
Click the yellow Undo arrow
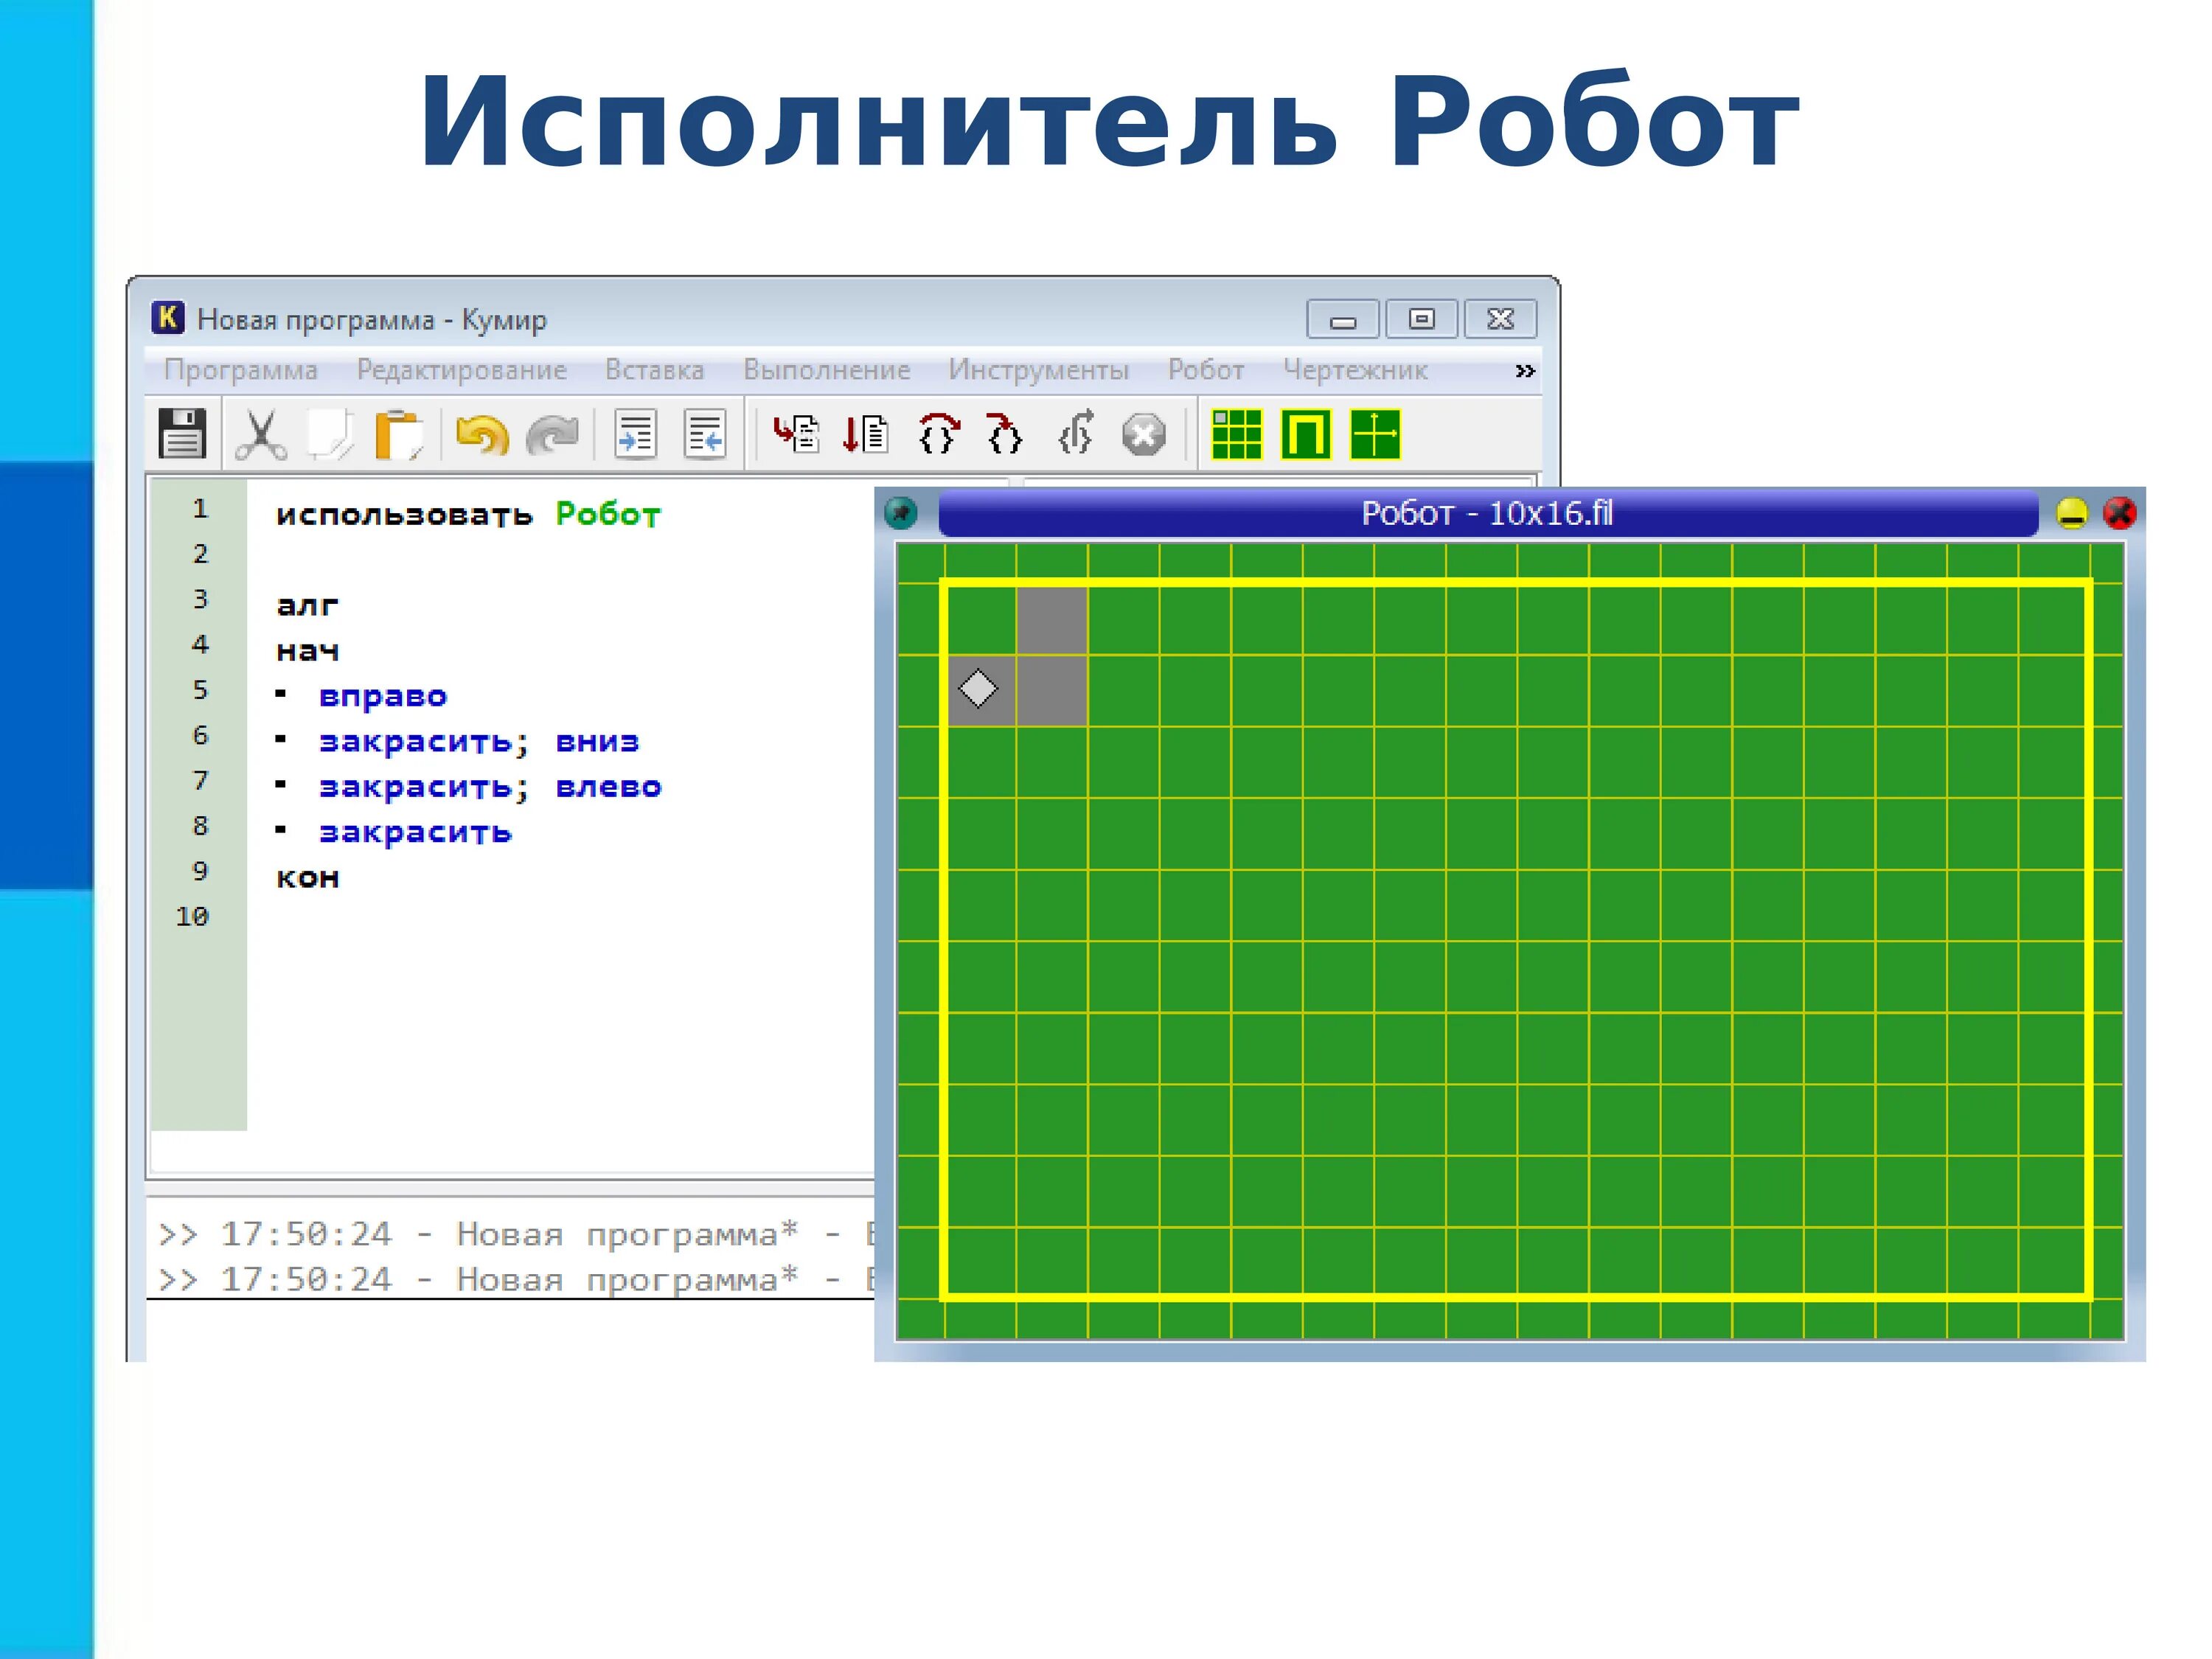[x=482, y=435]
